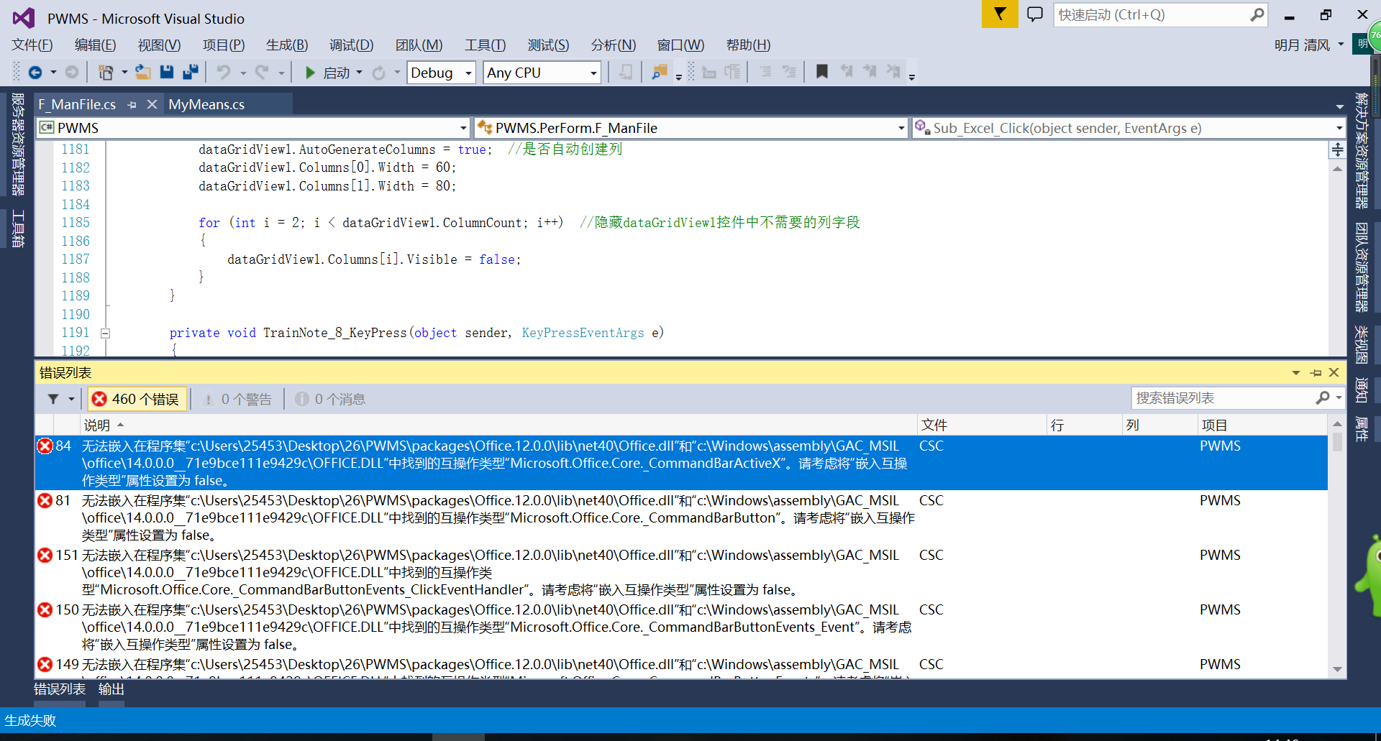1381x741 pixels.
Task: Click the quick launch search magnifier
Action: (1256, 14)
